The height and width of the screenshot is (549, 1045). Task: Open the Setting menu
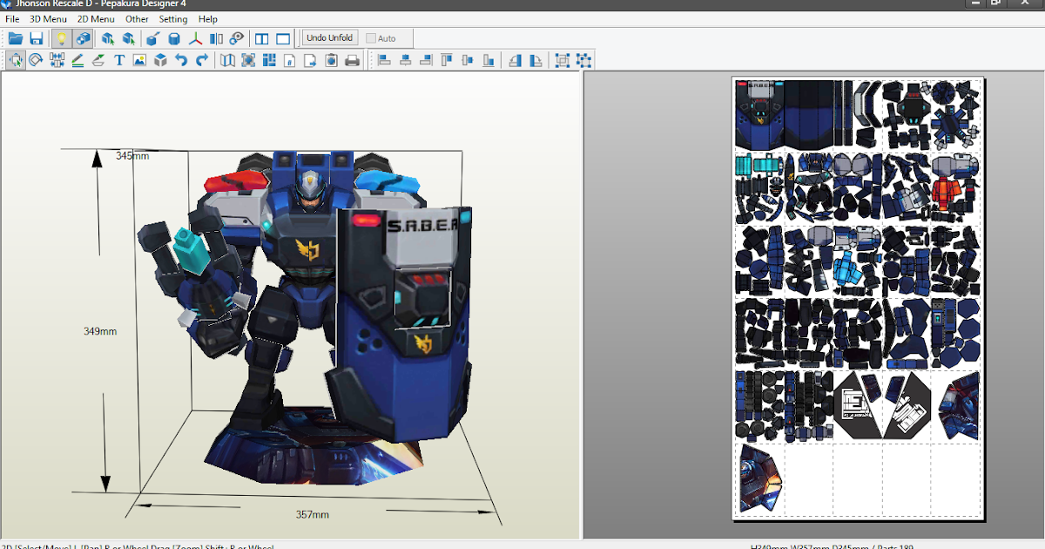pyautogui.click(x=173, y=18)
